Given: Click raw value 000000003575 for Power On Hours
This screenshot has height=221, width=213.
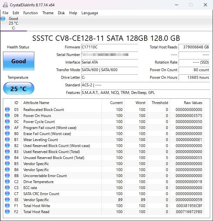Looking at the screenshot, I should tap(189, 116).
